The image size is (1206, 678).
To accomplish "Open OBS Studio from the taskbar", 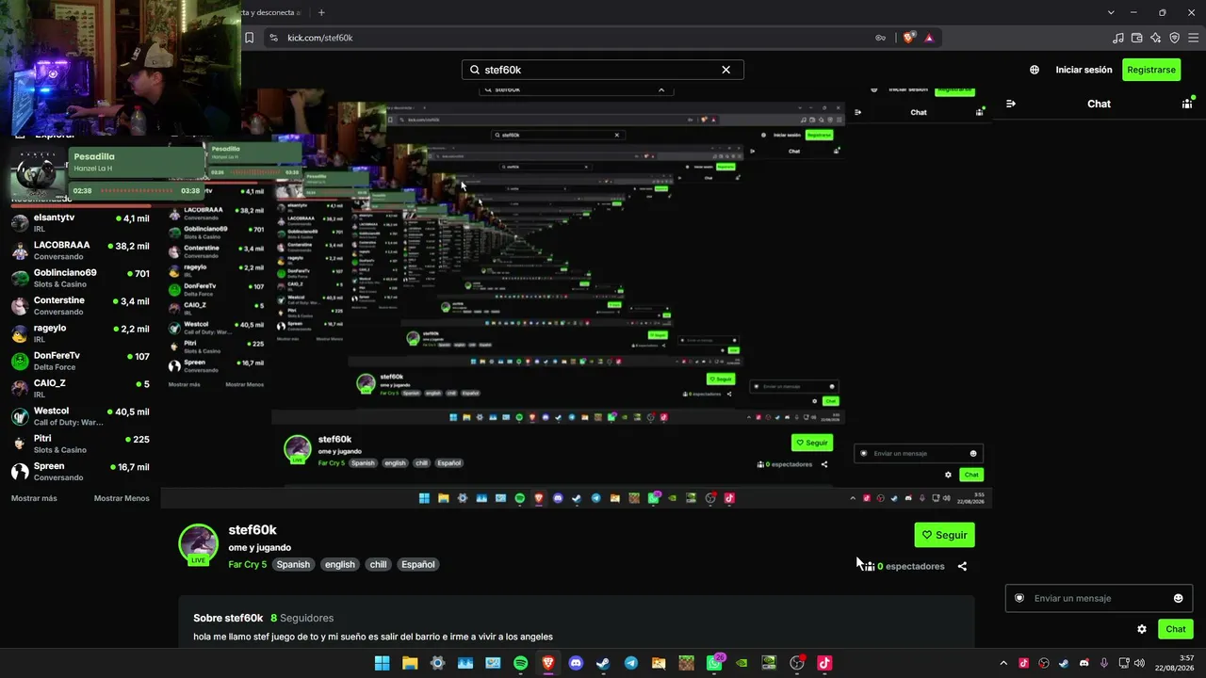I will point(797,663).
